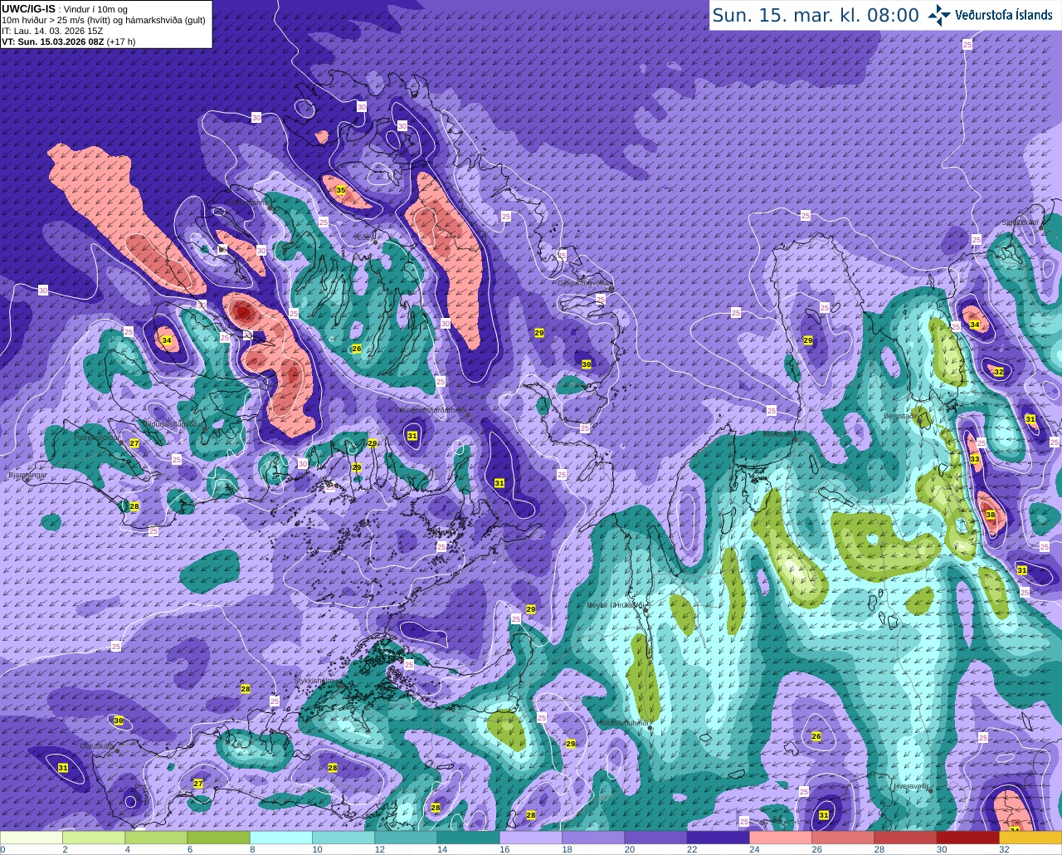Click the Æðey station label
Viewport: 1062px width, 855px height.
pyautogui.click(x=363, y=237)
